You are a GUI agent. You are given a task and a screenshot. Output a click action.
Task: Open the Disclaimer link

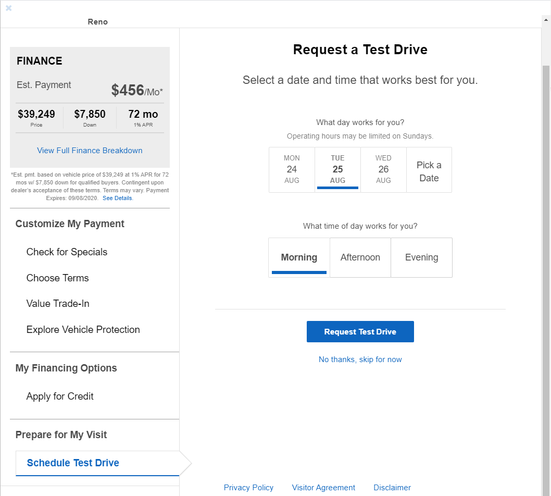(392, 488)
